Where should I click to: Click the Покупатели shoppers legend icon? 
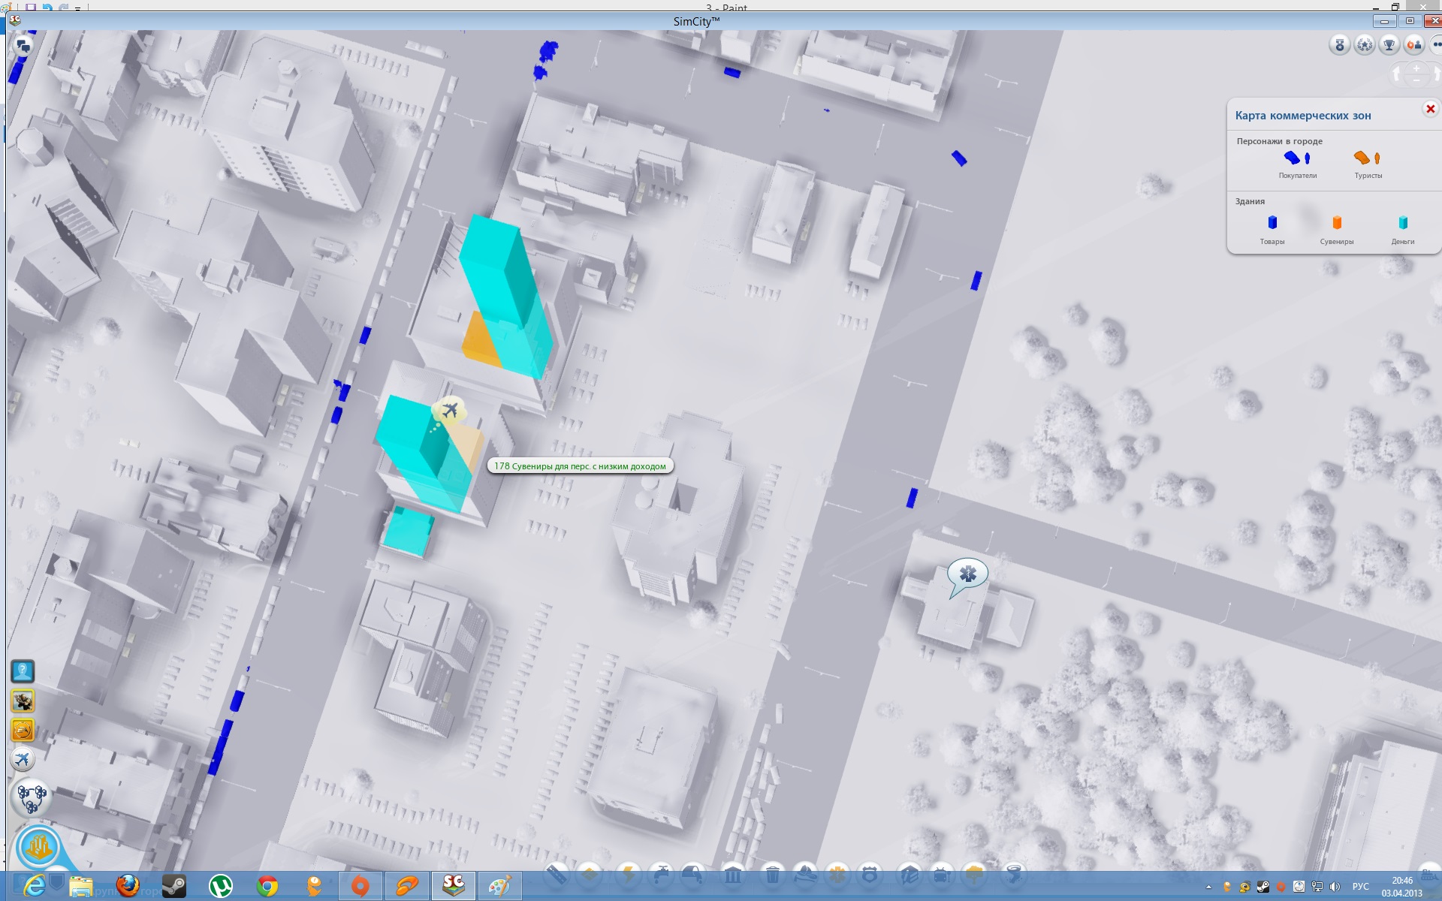[x=1297, y=158]
